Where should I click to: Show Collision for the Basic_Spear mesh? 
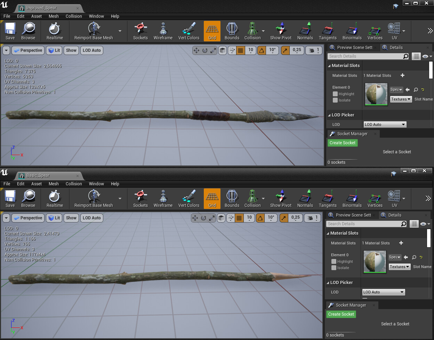click(252, 199)
